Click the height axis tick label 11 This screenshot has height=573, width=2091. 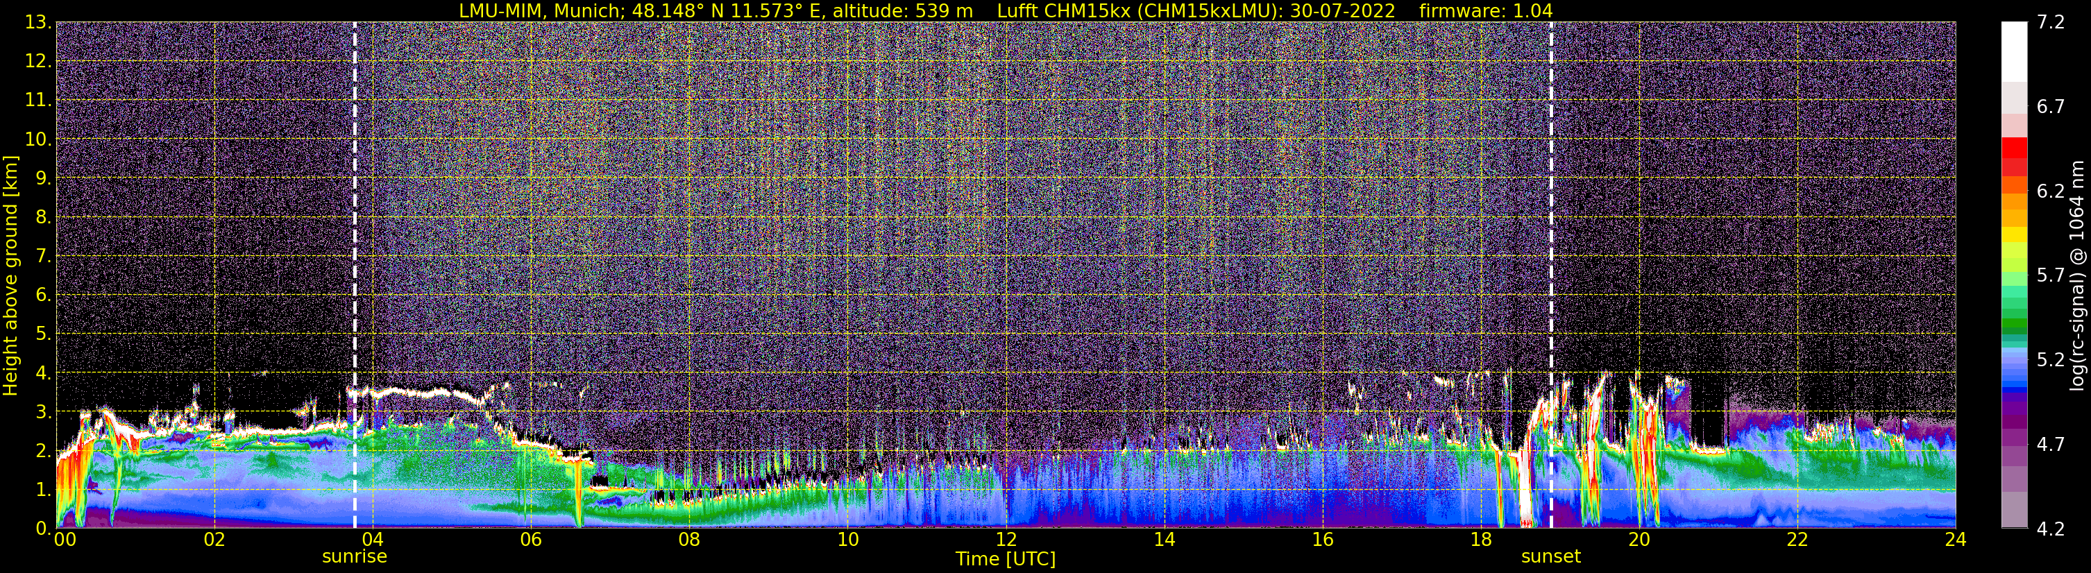click(37, 101)
